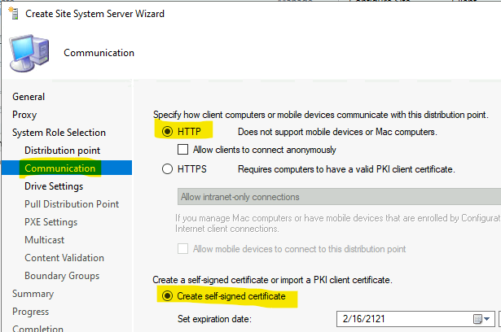
Task: Click the 'Communication' page heading text
Action: tap(99, 53)
